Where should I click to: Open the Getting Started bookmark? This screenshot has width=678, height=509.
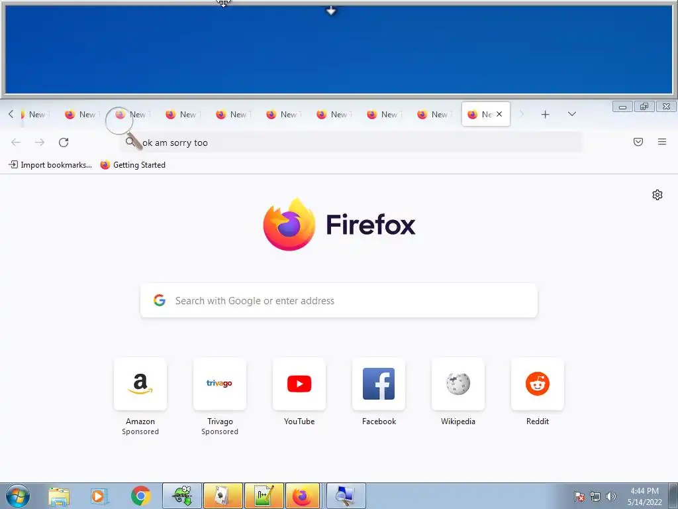pos(132,165)
